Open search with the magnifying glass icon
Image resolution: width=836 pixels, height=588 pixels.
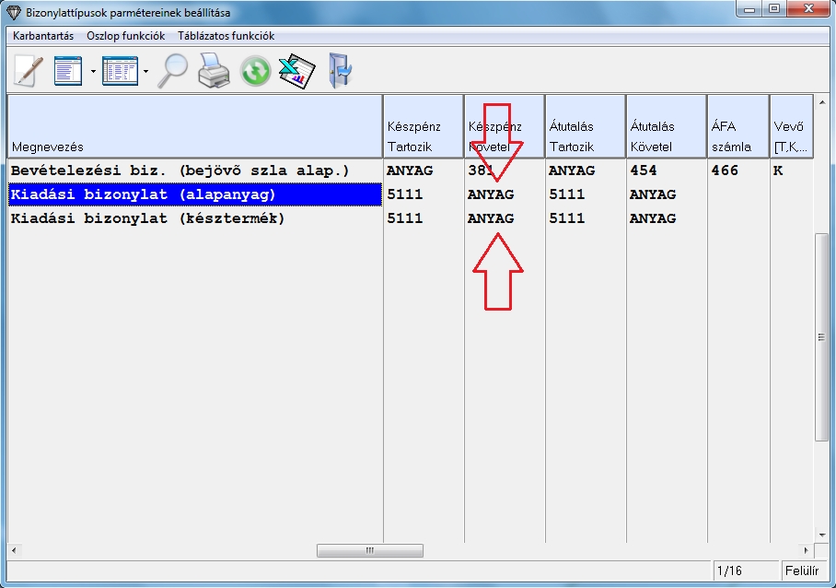pos(173,71)
